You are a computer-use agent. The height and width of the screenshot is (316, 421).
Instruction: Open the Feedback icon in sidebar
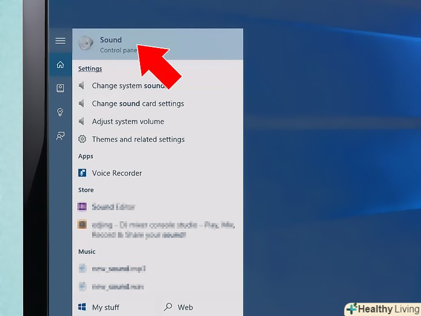pyautogui.click(x=60, y=135)
